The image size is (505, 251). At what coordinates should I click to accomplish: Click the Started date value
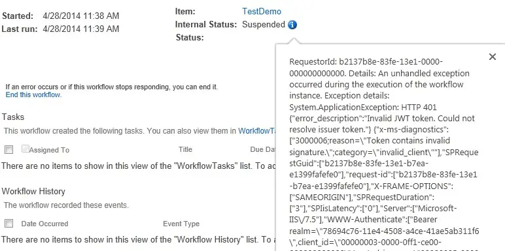point(81,16)
